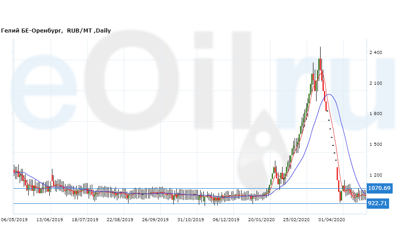
Task: Pick the 13/06/2019 date on time axis
Action: click(x=50, y=220)
